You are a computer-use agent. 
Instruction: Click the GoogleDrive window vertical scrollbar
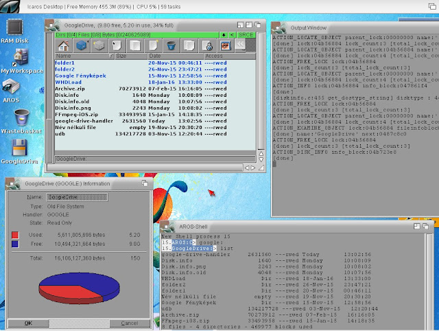[x=261, y=91]
